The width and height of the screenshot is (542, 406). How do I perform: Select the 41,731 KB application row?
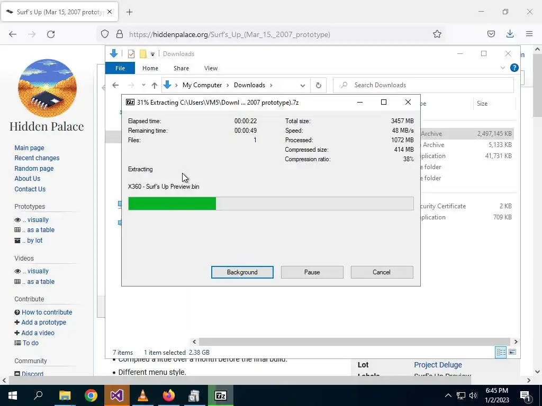tap(467, 156)
